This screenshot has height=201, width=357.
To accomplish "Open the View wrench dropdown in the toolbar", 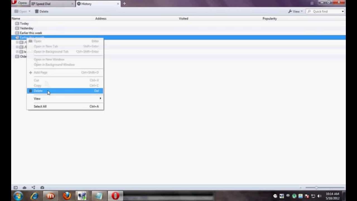I will (x=295, y=11).
